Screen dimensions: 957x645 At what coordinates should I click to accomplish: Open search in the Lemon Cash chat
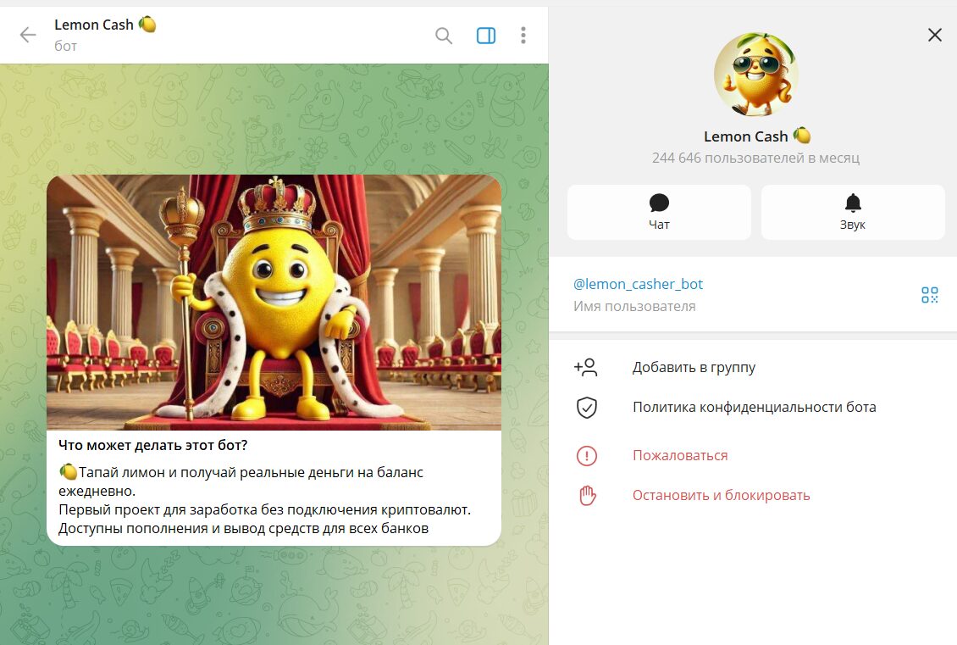click(444, 36)
